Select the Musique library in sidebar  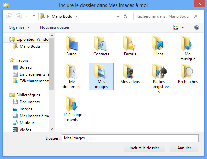[24, 123]
